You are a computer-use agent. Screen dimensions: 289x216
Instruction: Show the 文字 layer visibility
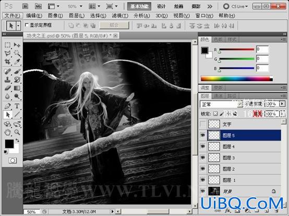tap(203, 124)
